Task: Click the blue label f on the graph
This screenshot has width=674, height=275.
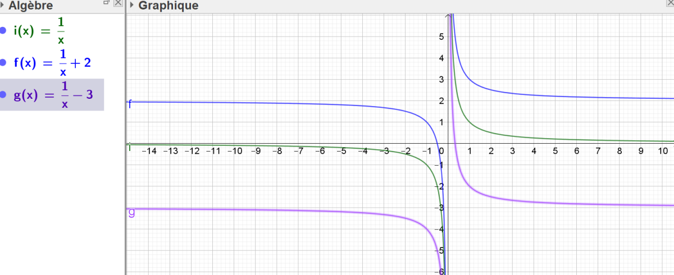Action: 130,103
